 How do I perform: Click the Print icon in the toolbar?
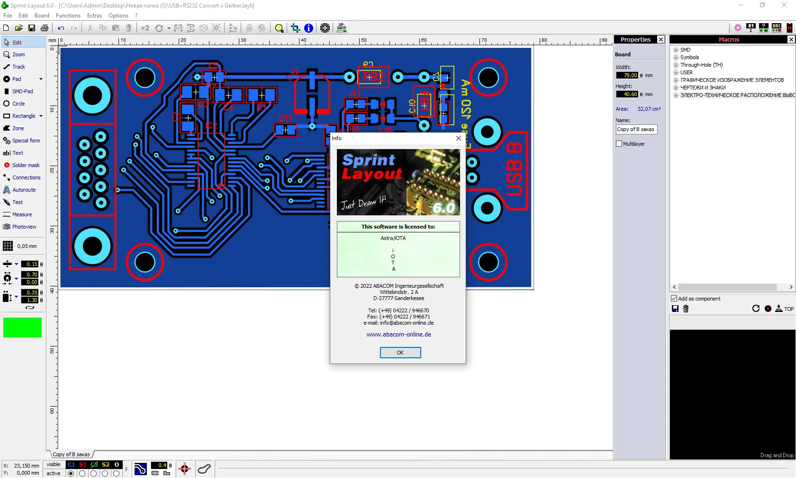[x=45, y=28]
